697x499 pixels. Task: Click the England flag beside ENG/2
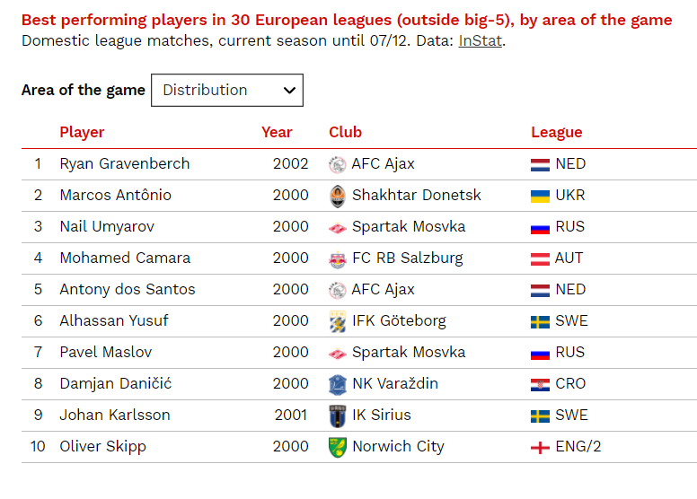[x=540, y=448]
